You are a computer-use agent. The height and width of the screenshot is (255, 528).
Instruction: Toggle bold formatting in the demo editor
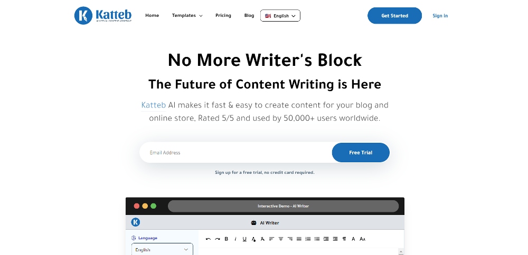click(x=227, y=239)
